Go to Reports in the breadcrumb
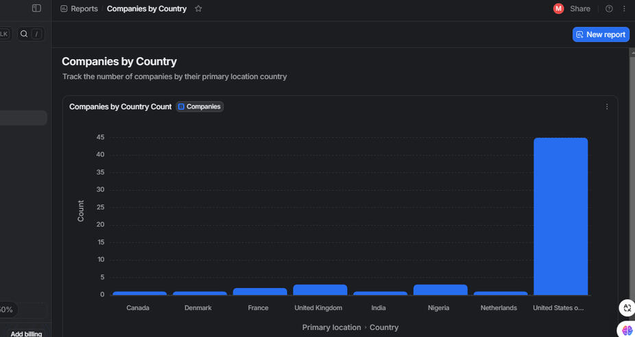Screen dimensions: 635x337 84,9
